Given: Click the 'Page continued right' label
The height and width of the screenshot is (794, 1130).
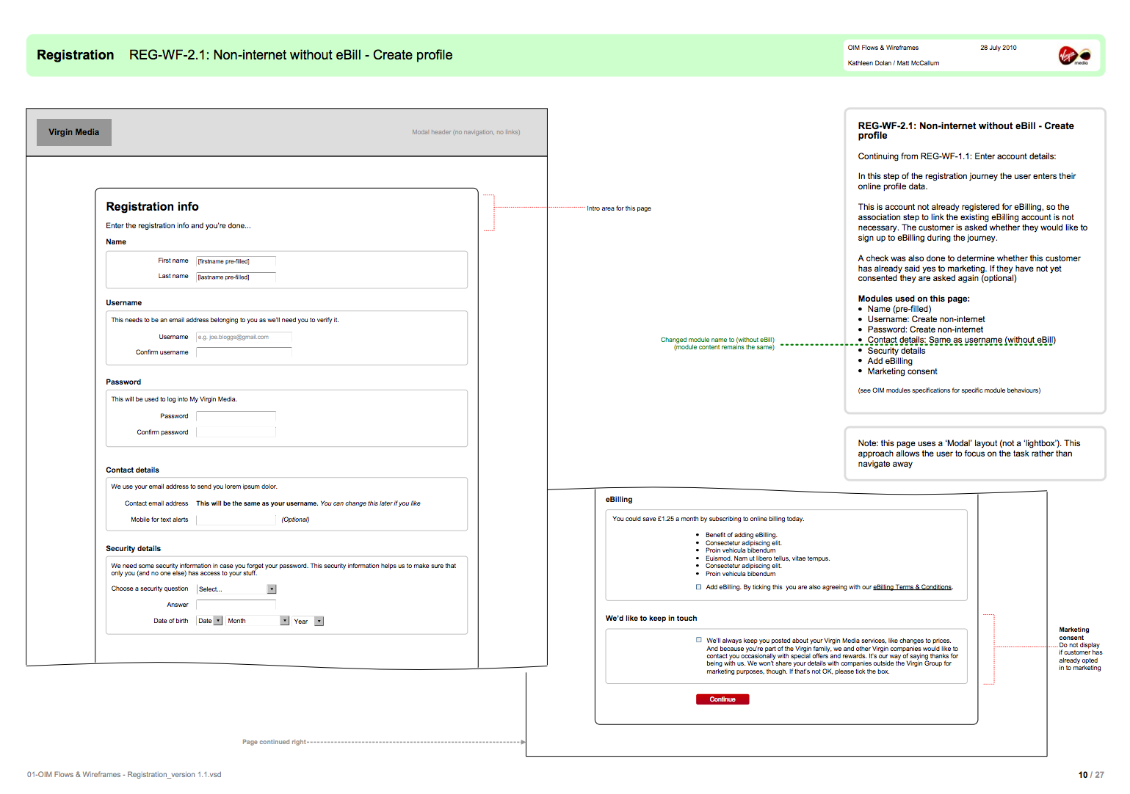Looking at the screenshot, I should click(x=274, y=742).
